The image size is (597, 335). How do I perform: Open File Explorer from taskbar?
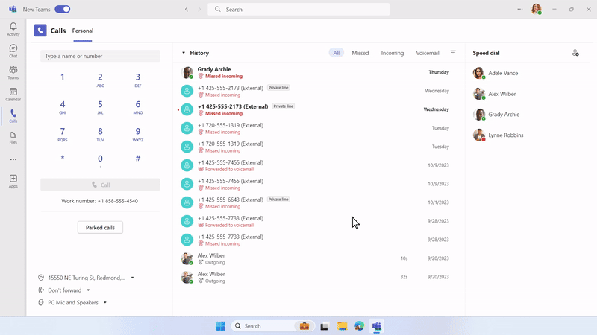[342, 326]
